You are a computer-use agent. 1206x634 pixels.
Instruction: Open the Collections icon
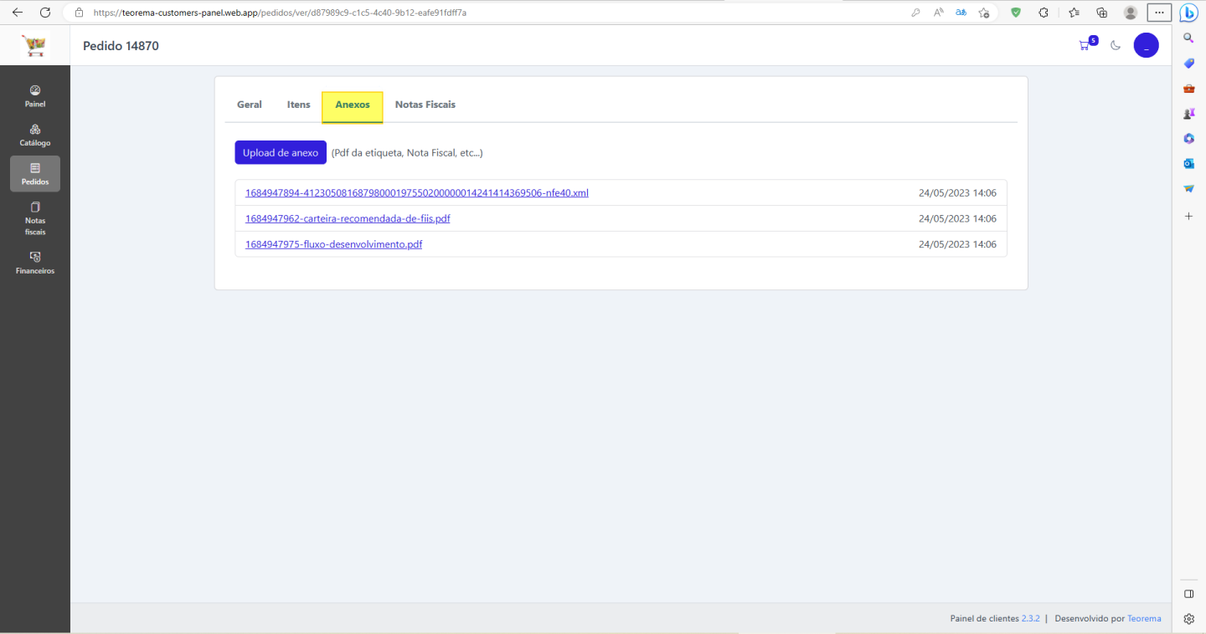pos(1102,13)
